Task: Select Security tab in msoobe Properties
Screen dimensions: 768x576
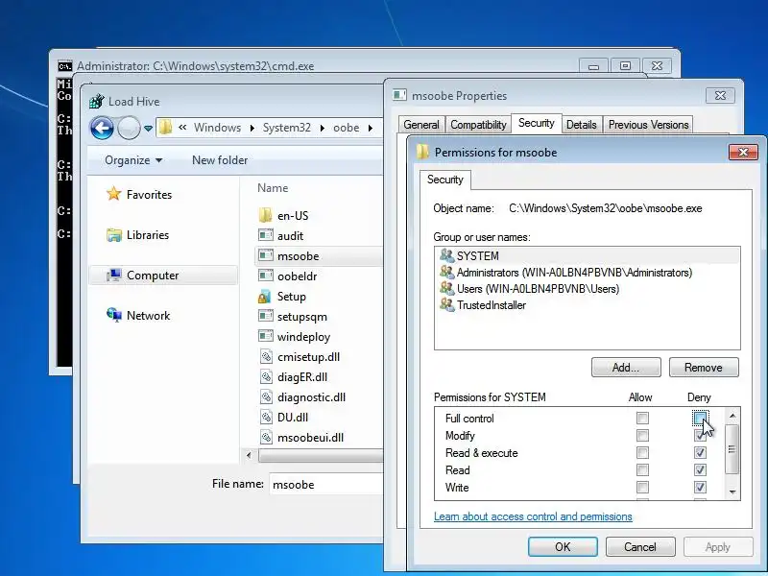Action: coord(537,123)
